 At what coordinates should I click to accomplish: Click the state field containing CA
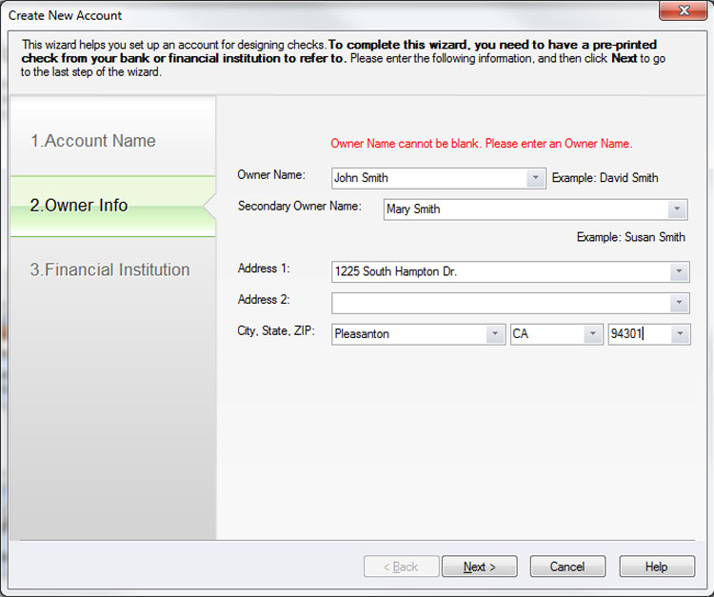[546, 334]
